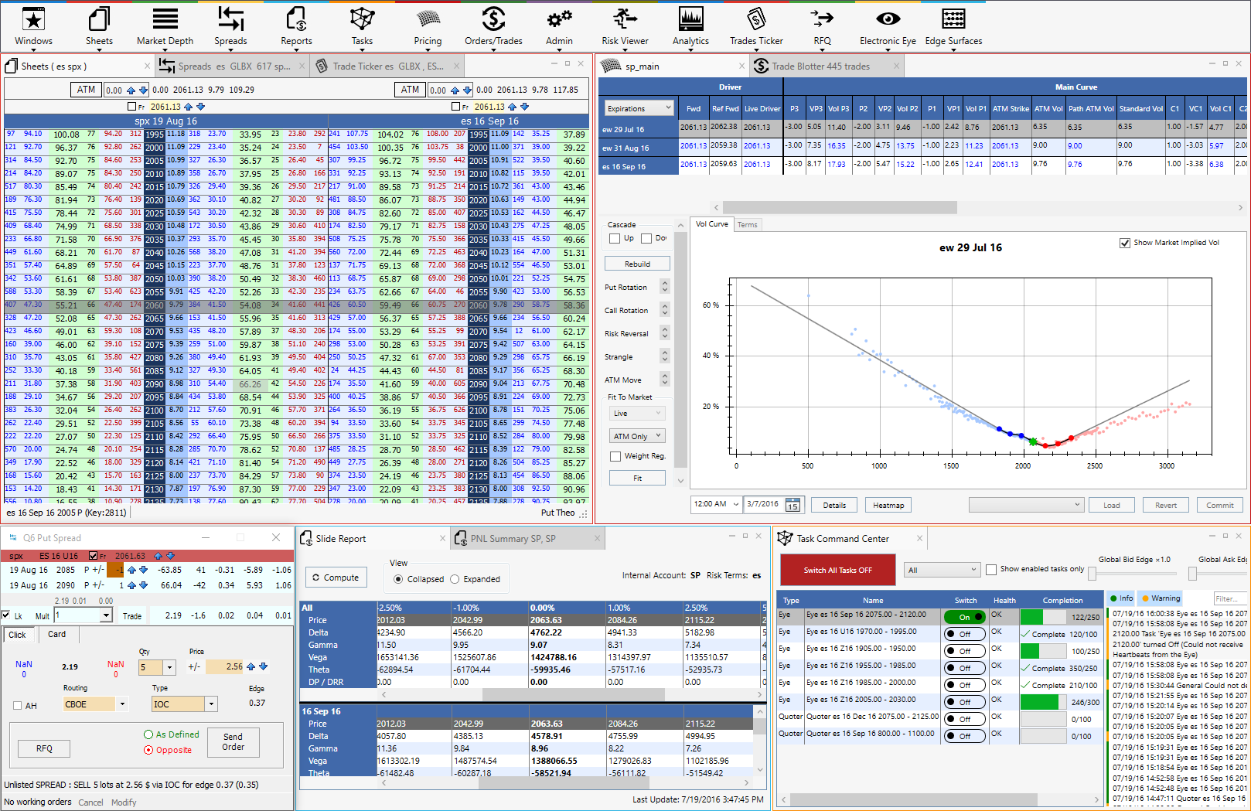Click the Heatmap button
This screenshot has height=811, width=1251.
(x=888, y=506)
